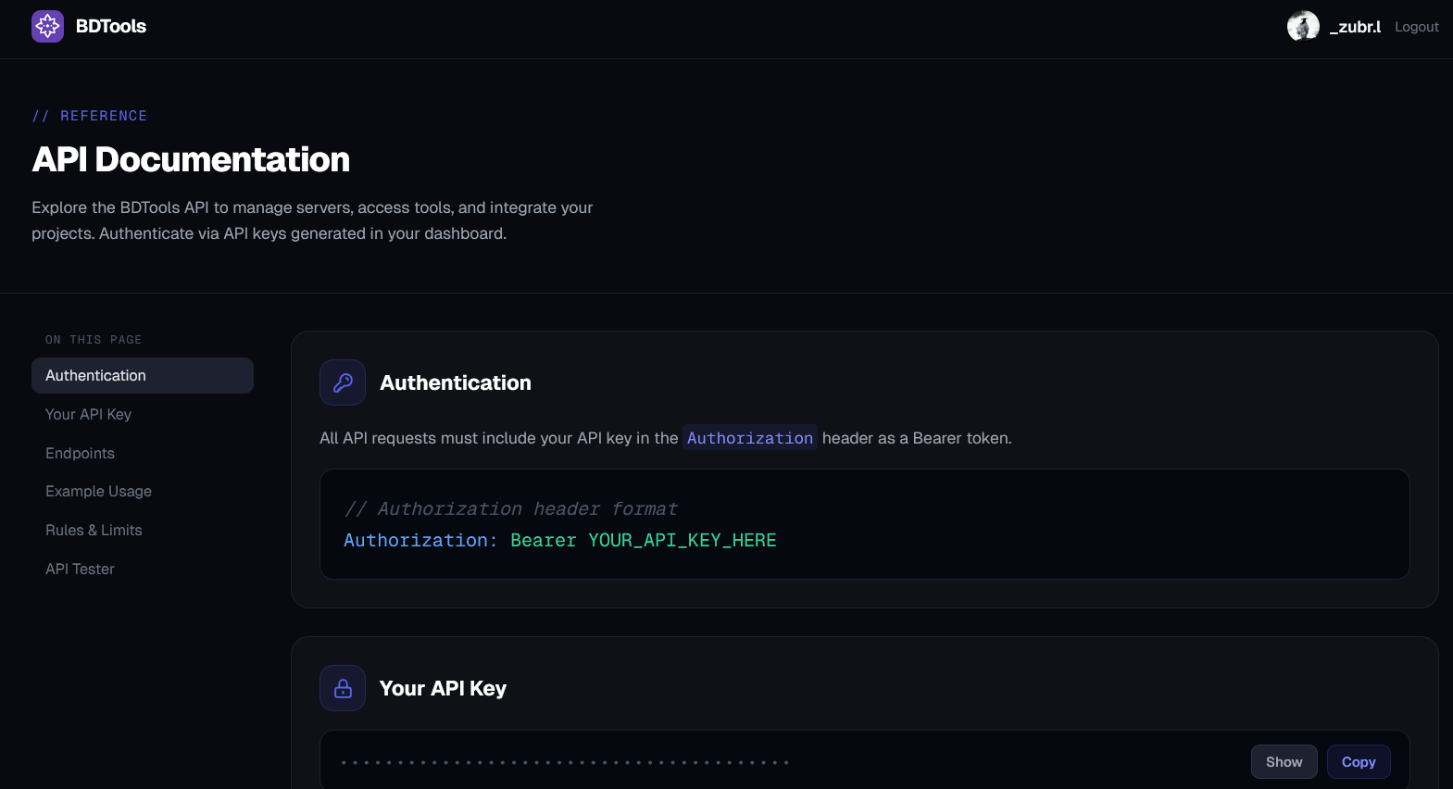
Task: Open the _zubr.l user avatar
Action: pos(1303,26)
